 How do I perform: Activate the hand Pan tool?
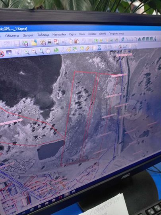[x=48, y=51]
